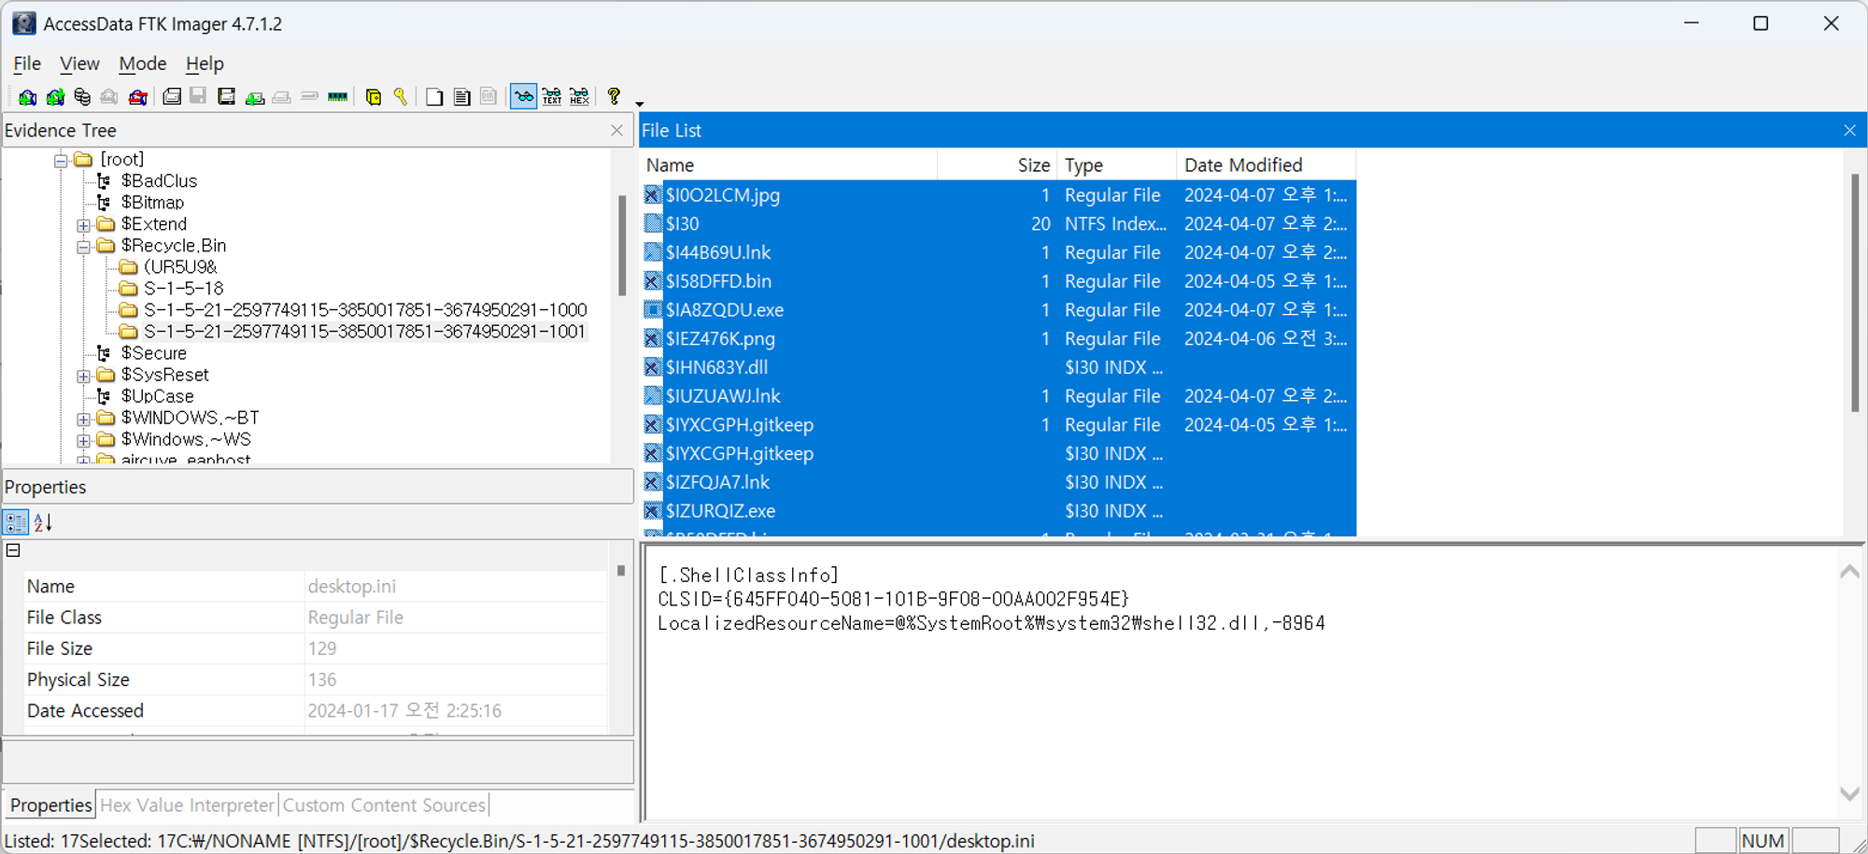Click Add All Attached Devices icon

click(x=55, y=96)
